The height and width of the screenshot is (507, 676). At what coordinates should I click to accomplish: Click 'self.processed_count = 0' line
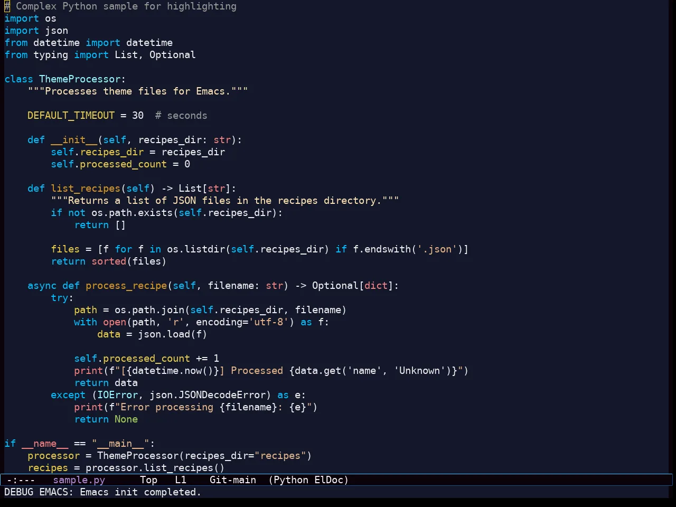click(x=120, y=164)
